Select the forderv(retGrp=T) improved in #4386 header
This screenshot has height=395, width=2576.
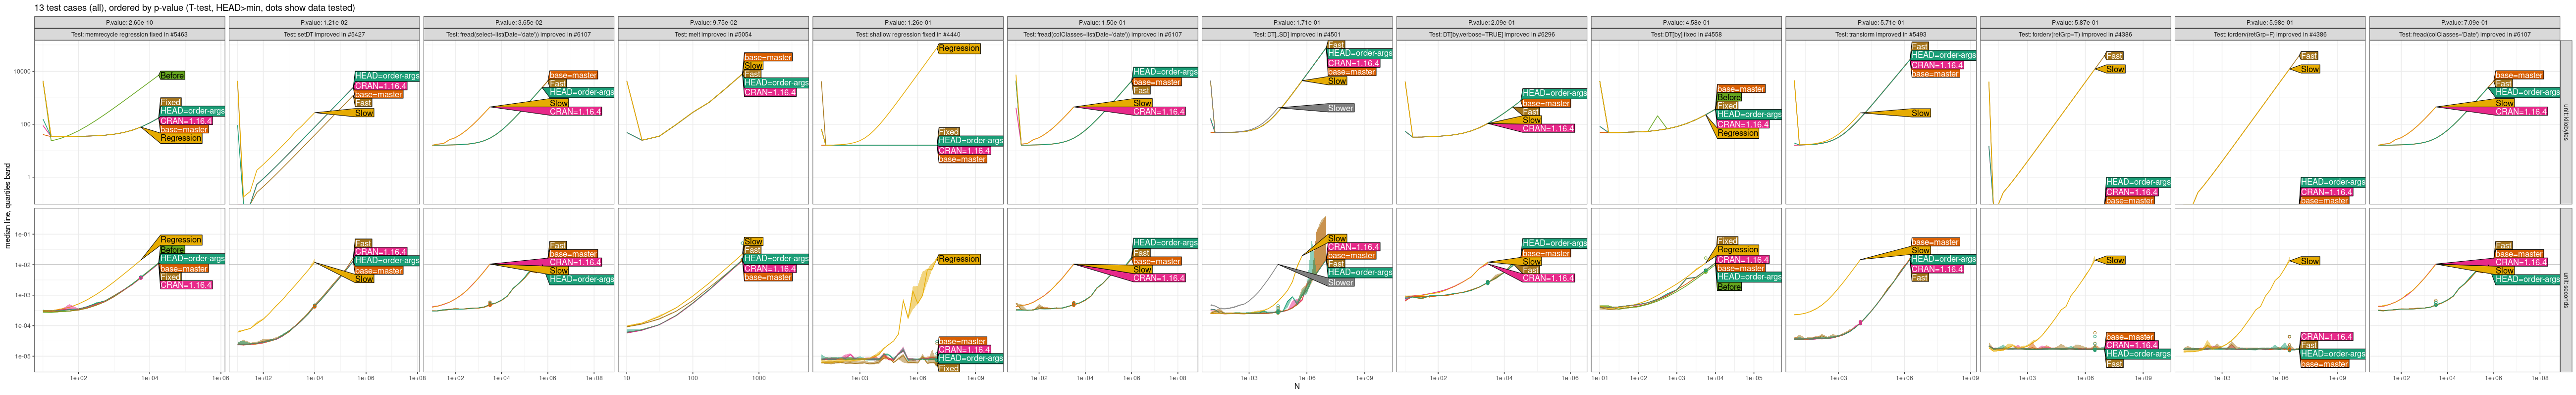[2075, 35]
